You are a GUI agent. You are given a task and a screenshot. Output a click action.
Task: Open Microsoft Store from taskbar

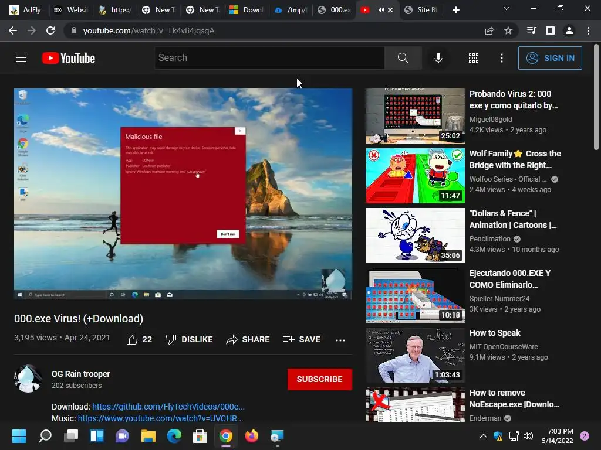coord(200,436)
